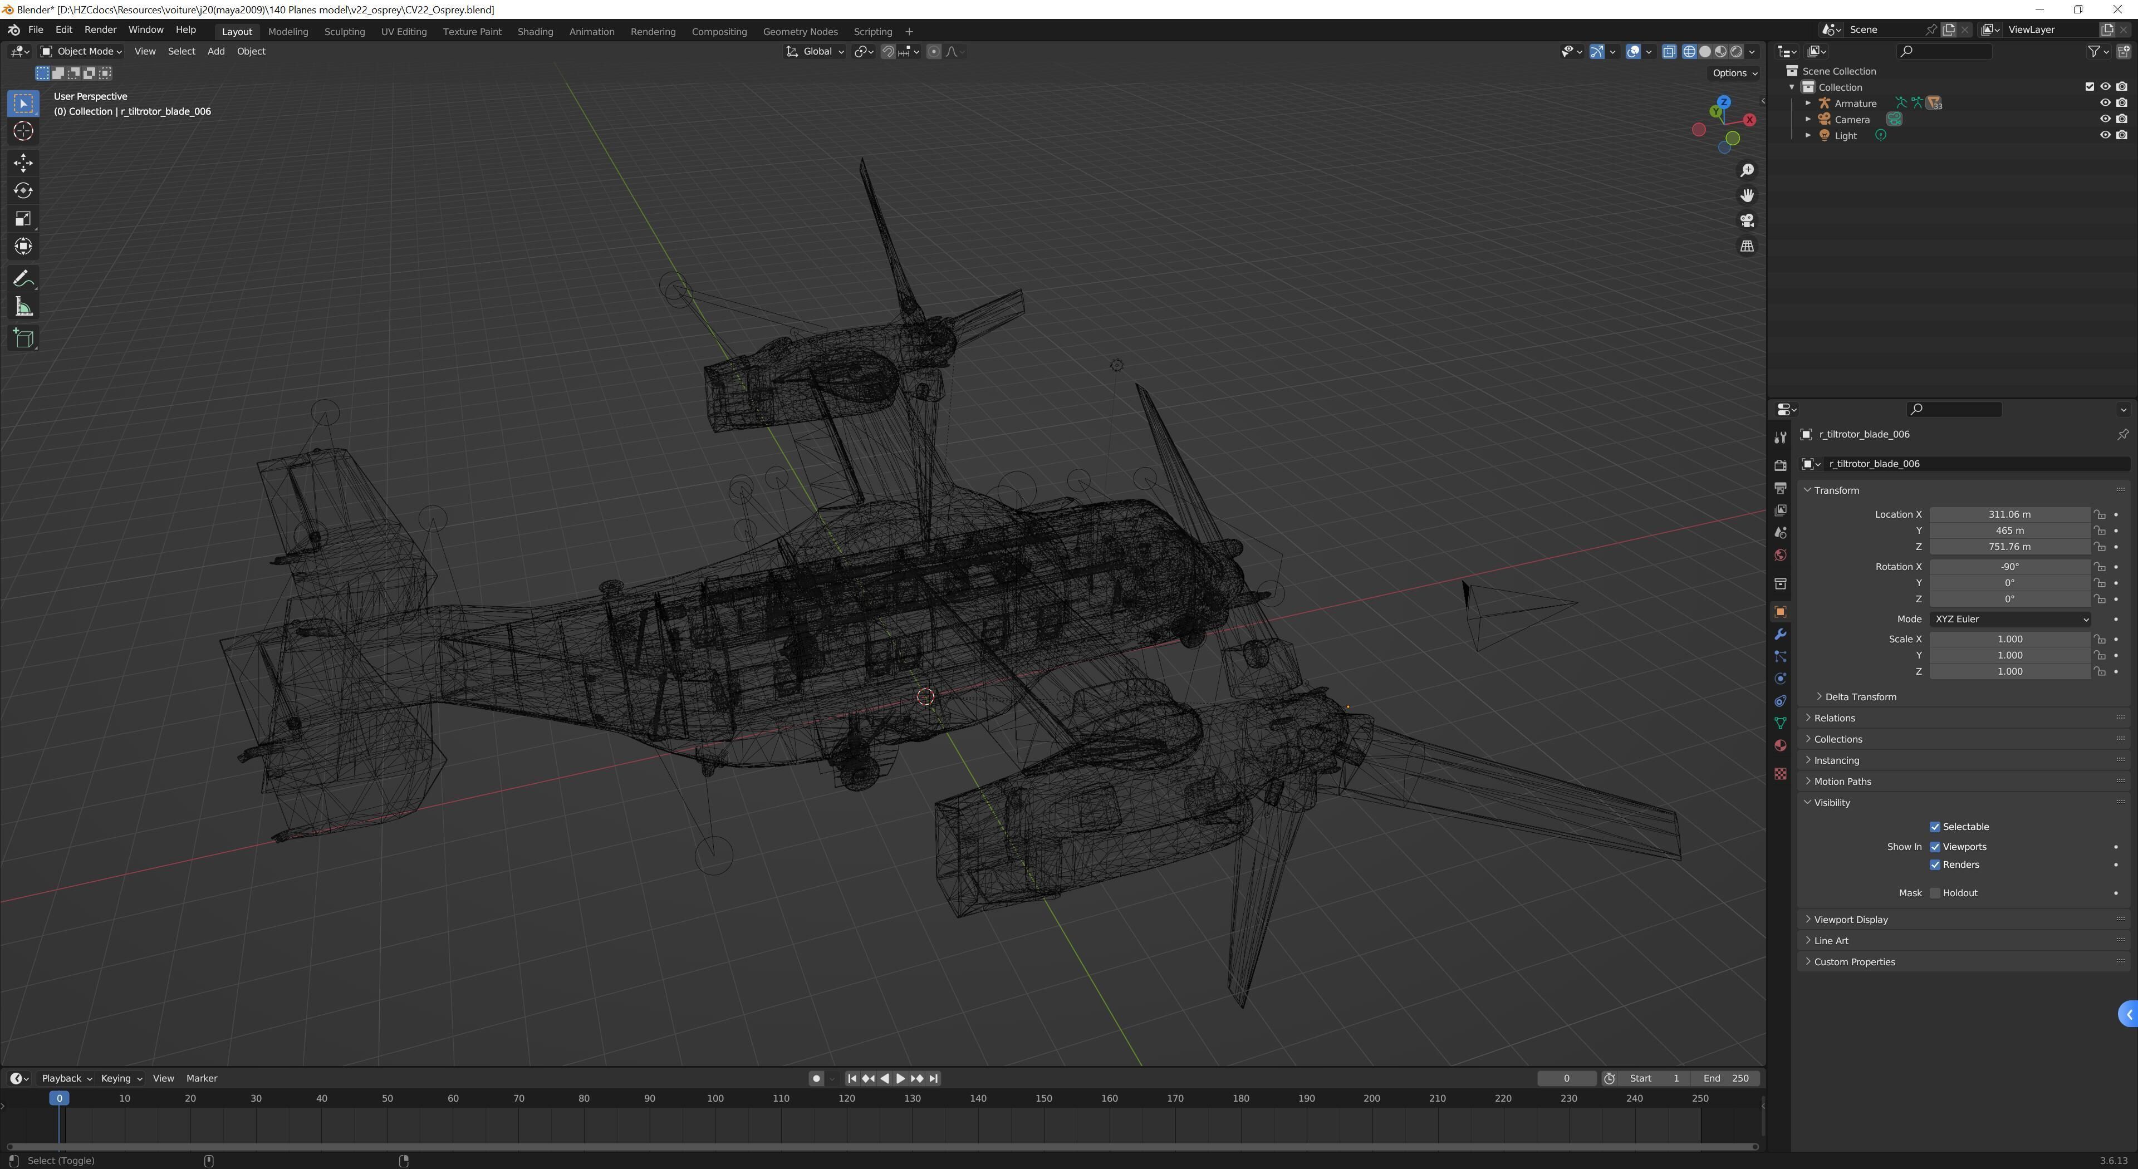Select the Add Cube tool
This screenshot has height=1169, width=2138.
click(23, 338)
